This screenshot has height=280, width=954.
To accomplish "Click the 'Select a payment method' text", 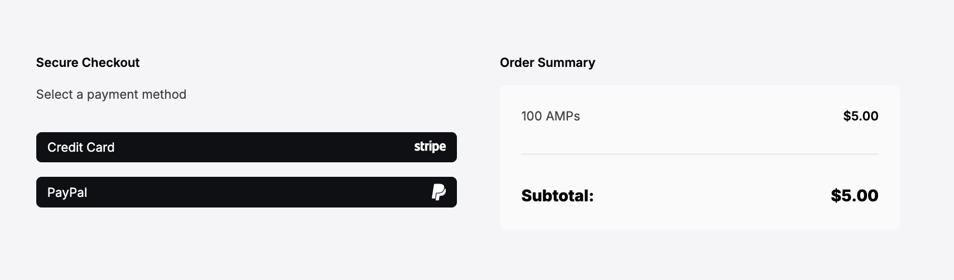I will coord(111,94).
